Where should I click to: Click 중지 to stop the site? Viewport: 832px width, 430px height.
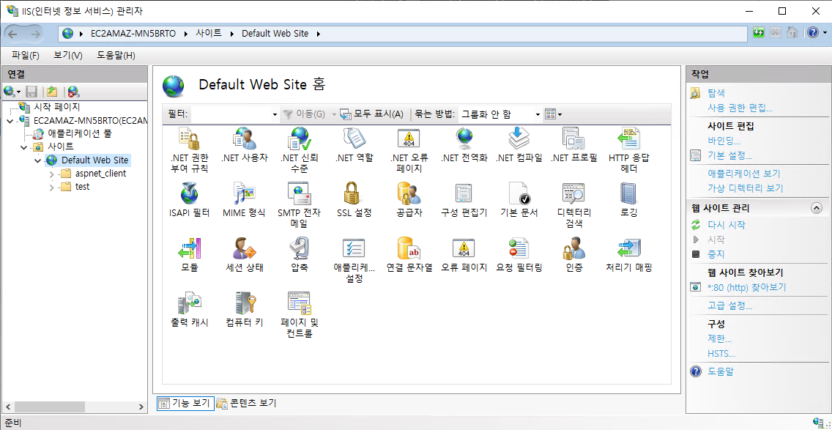[x=716, y=253]
